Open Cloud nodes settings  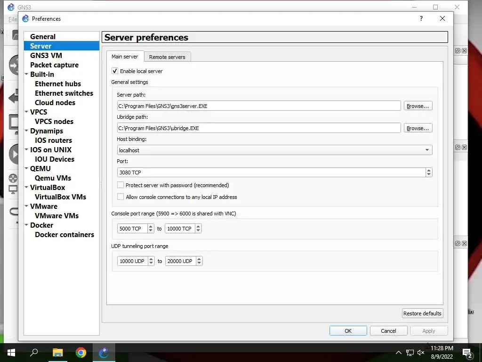55,102
